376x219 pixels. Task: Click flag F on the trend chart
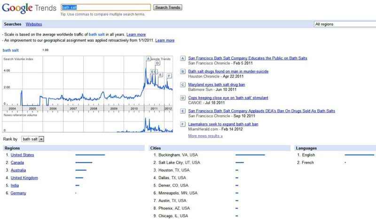pos(169,76)
